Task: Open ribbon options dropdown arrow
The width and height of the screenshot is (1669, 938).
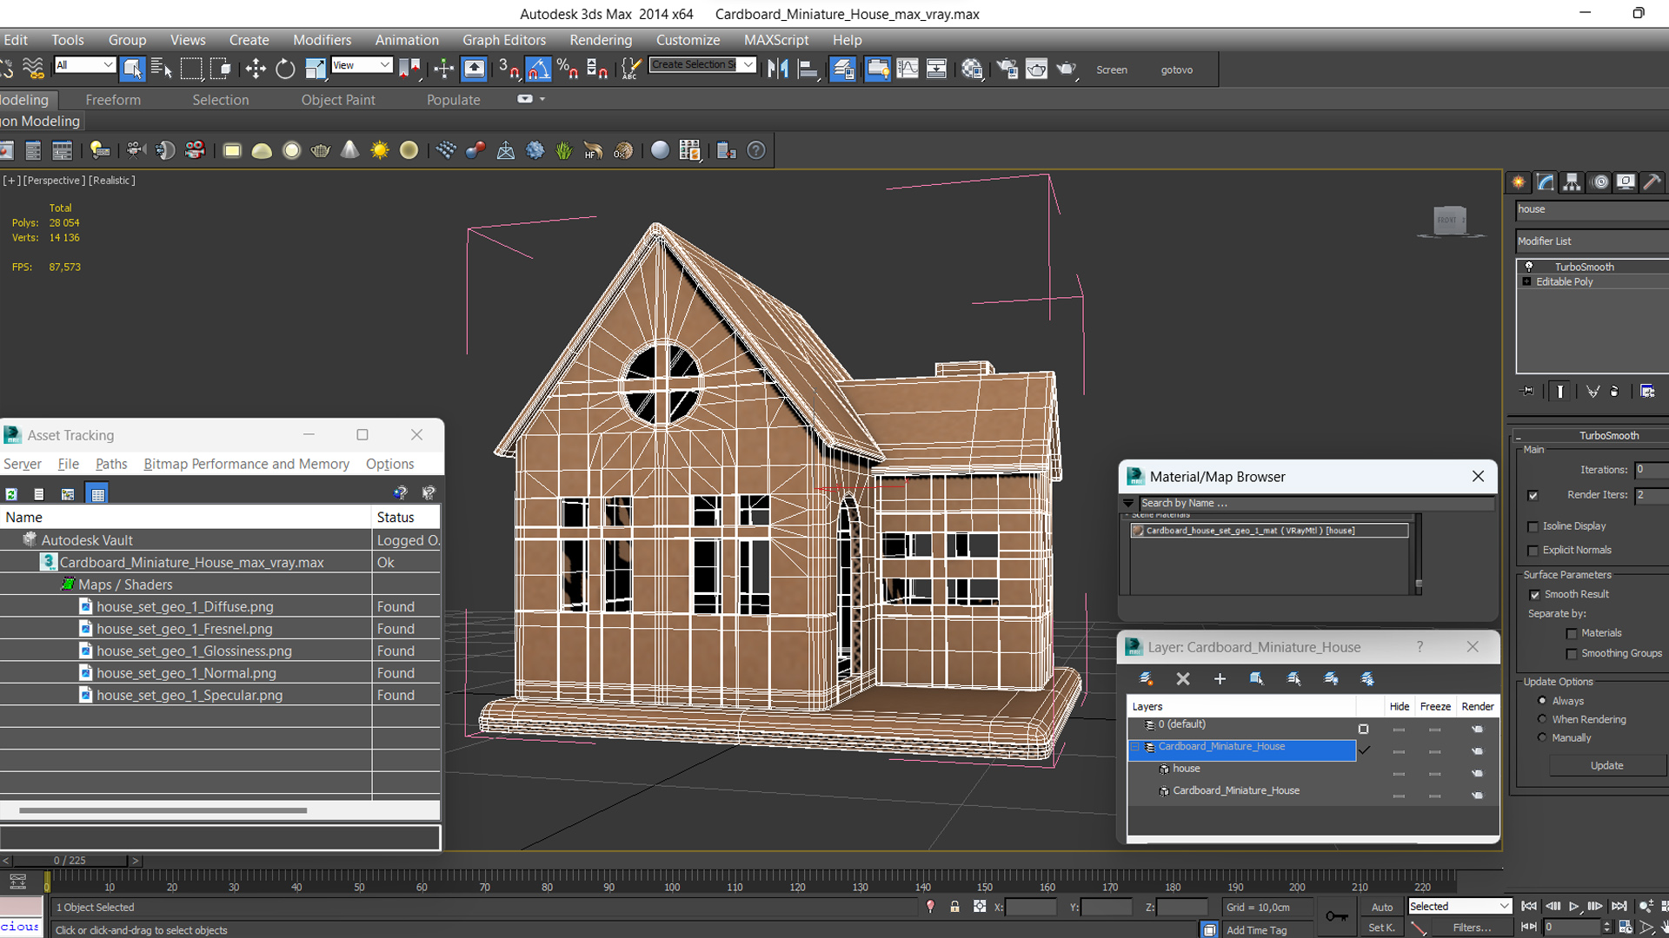Action: [542, 99]
